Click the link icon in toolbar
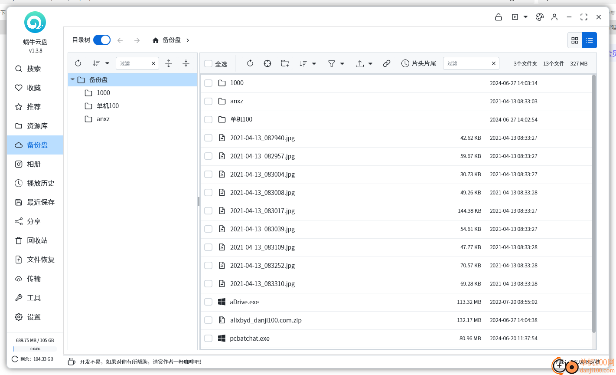616x375 pixels. pos(387,63)
